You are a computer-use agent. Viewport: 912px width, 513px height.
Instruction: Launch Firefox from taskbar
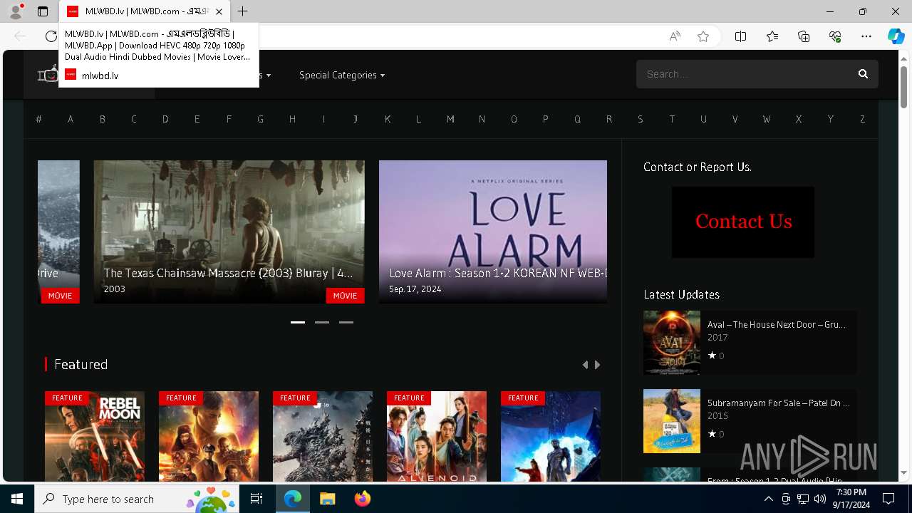pyautogui.click(x=363, y=499)
